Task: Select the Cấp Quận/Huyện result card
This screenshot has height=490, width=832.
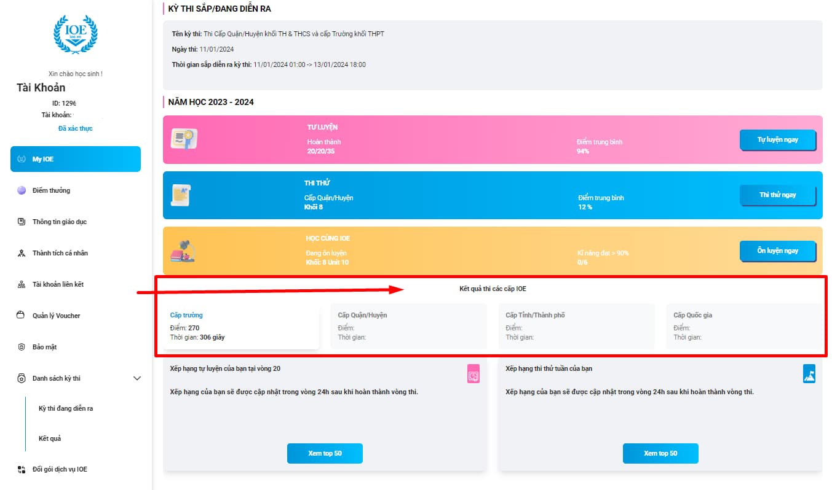Action: point(409,326)
